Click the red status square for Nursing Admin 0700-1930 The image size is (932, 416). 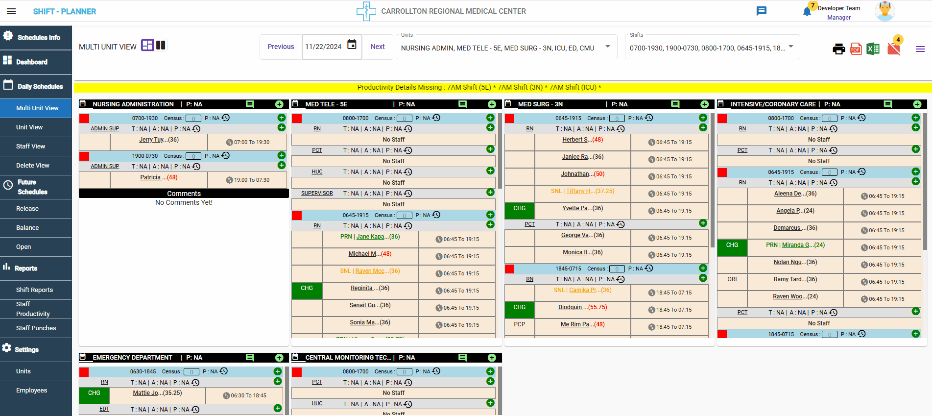coord(84,119)
